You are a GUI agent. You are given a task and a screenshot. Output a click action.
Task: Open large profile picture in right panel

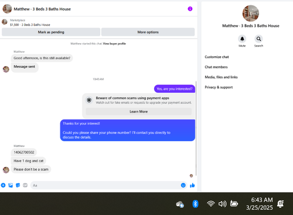point(251,13)
